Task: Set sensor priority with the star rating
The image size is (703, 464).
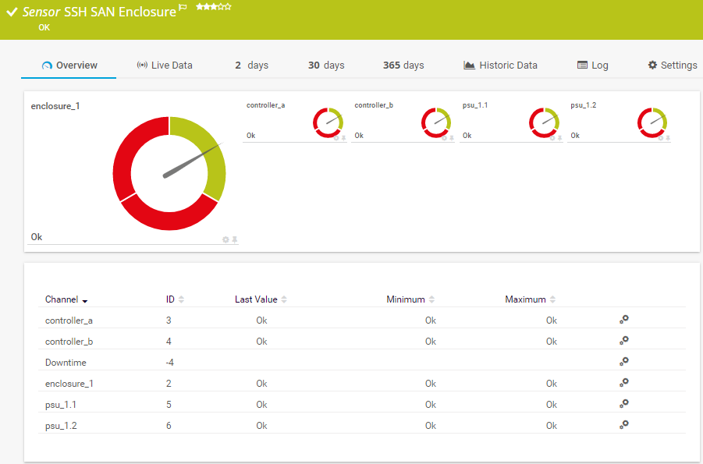Action: click(x=213, y=6)
